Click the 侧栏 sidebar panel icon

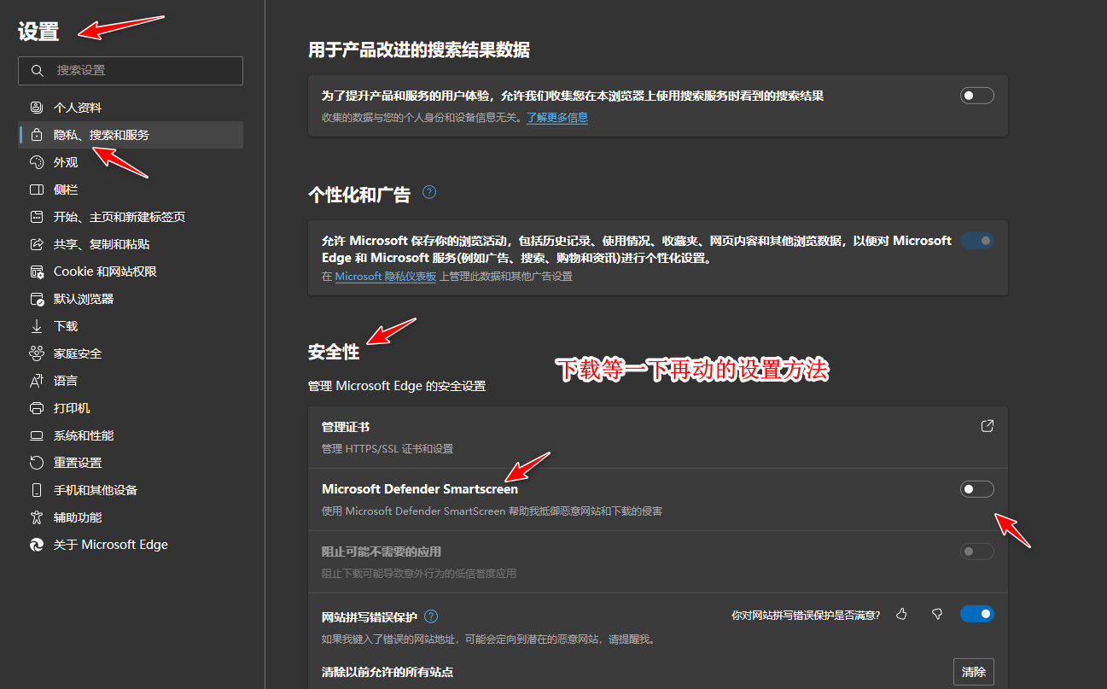tap(36, 190)
